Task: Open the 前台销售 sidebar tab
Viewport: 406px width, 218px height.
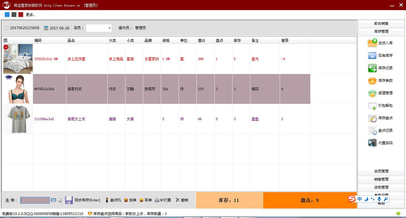Action: pyautogui.click(x=381, y=24)
